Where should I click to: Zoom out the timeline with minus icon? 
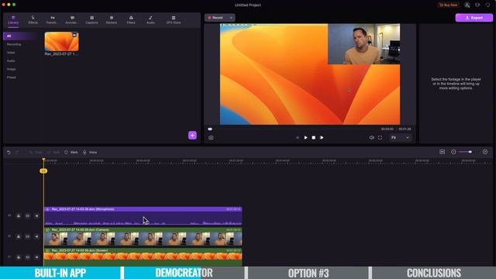[453, 152]
